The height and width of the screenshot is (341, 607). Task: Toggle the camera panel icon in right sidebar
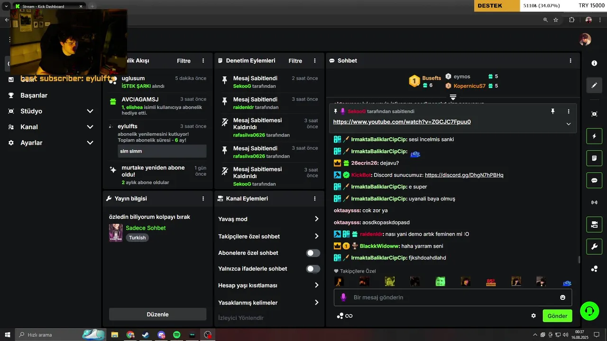click(x=594, y=224)
